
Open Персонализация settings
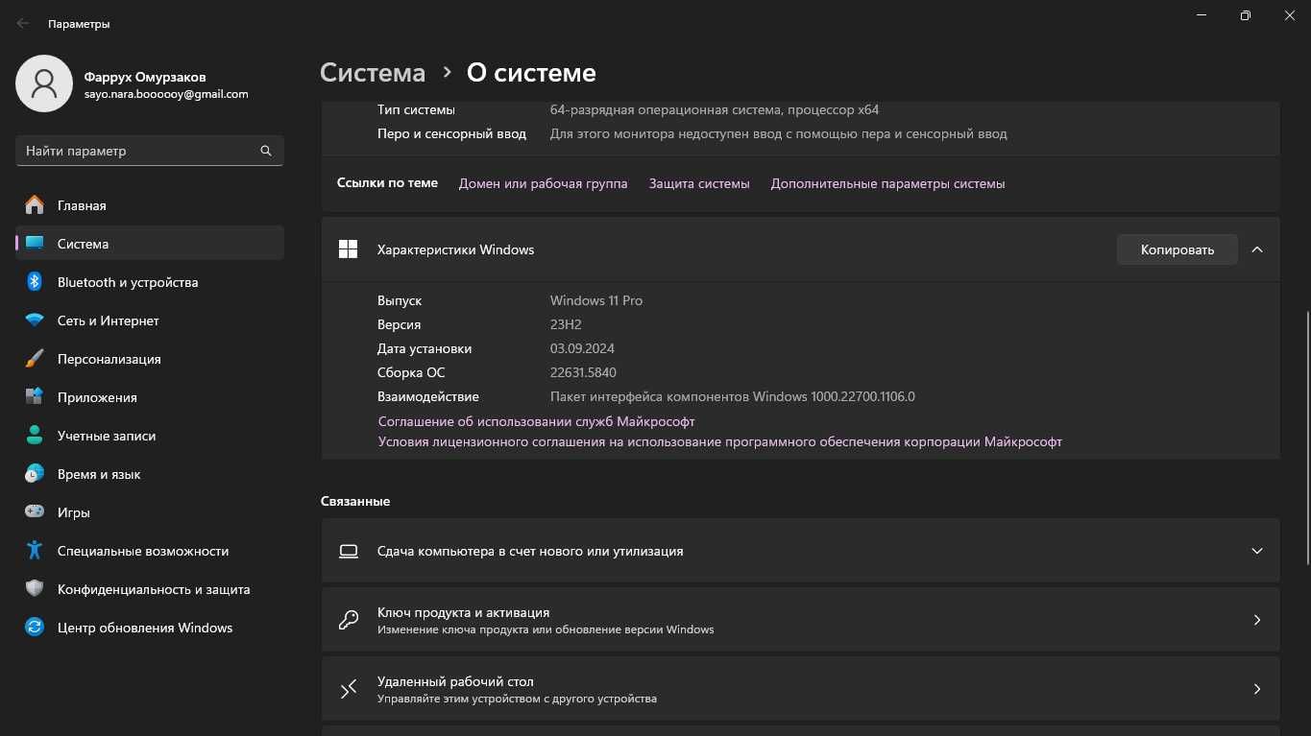coord(150,359)
